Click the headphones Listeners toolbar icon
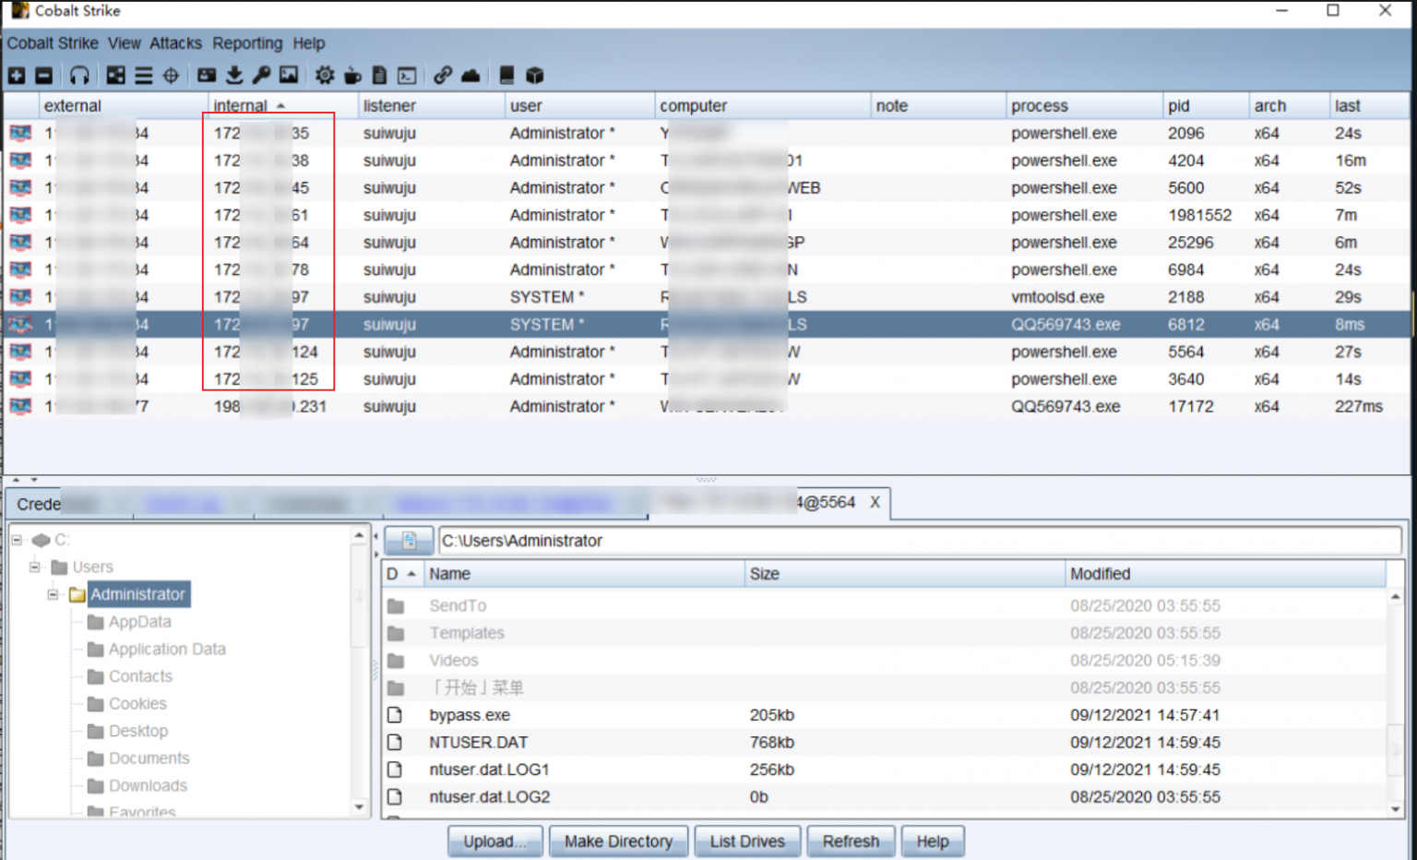 tap(80, 76)
